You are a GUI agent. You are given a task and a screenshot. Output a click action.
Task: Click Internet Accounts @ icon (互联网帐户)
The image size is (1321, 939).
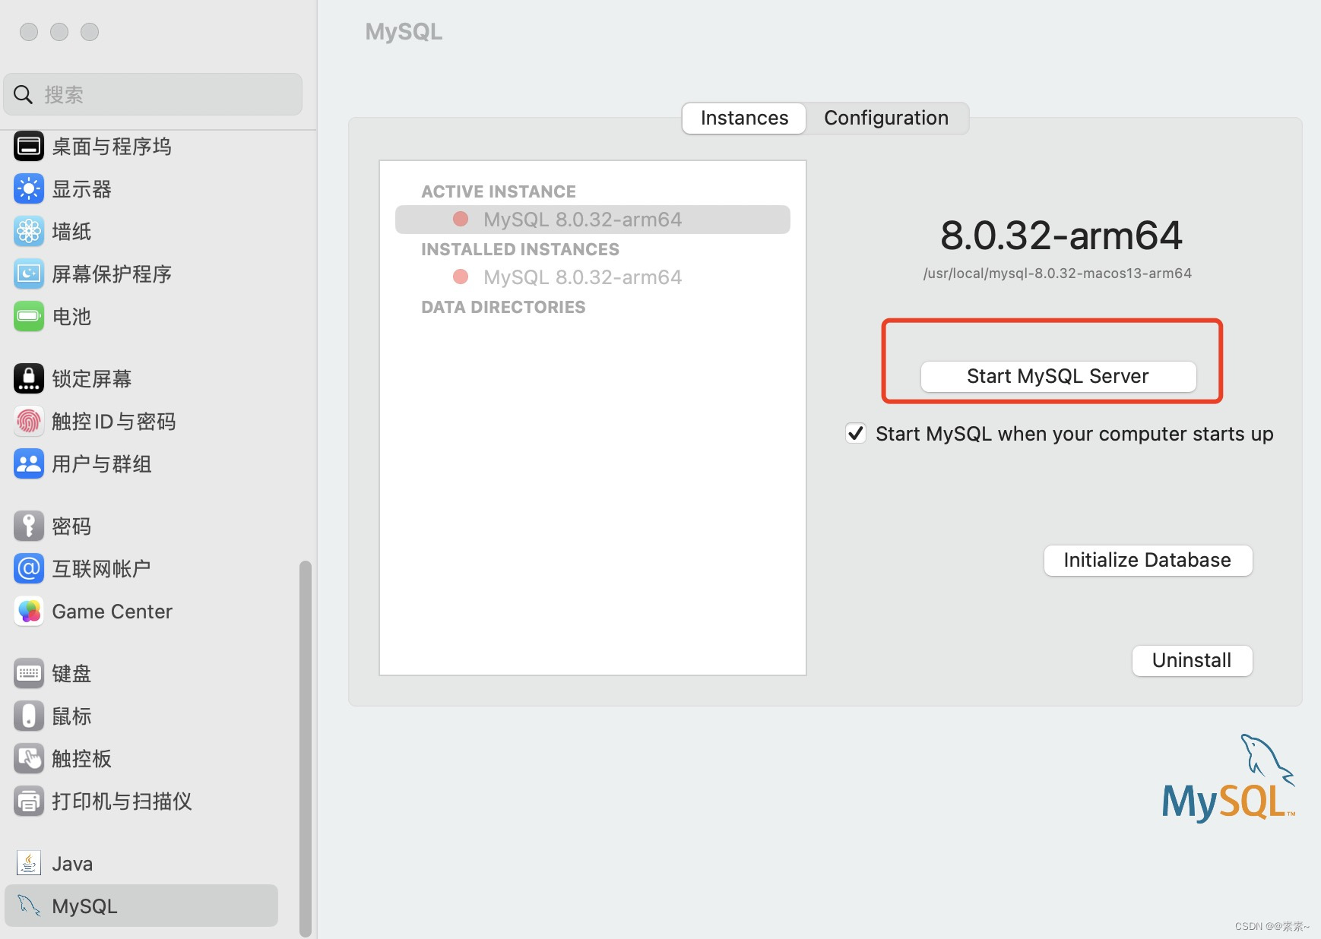pos(29,569)
